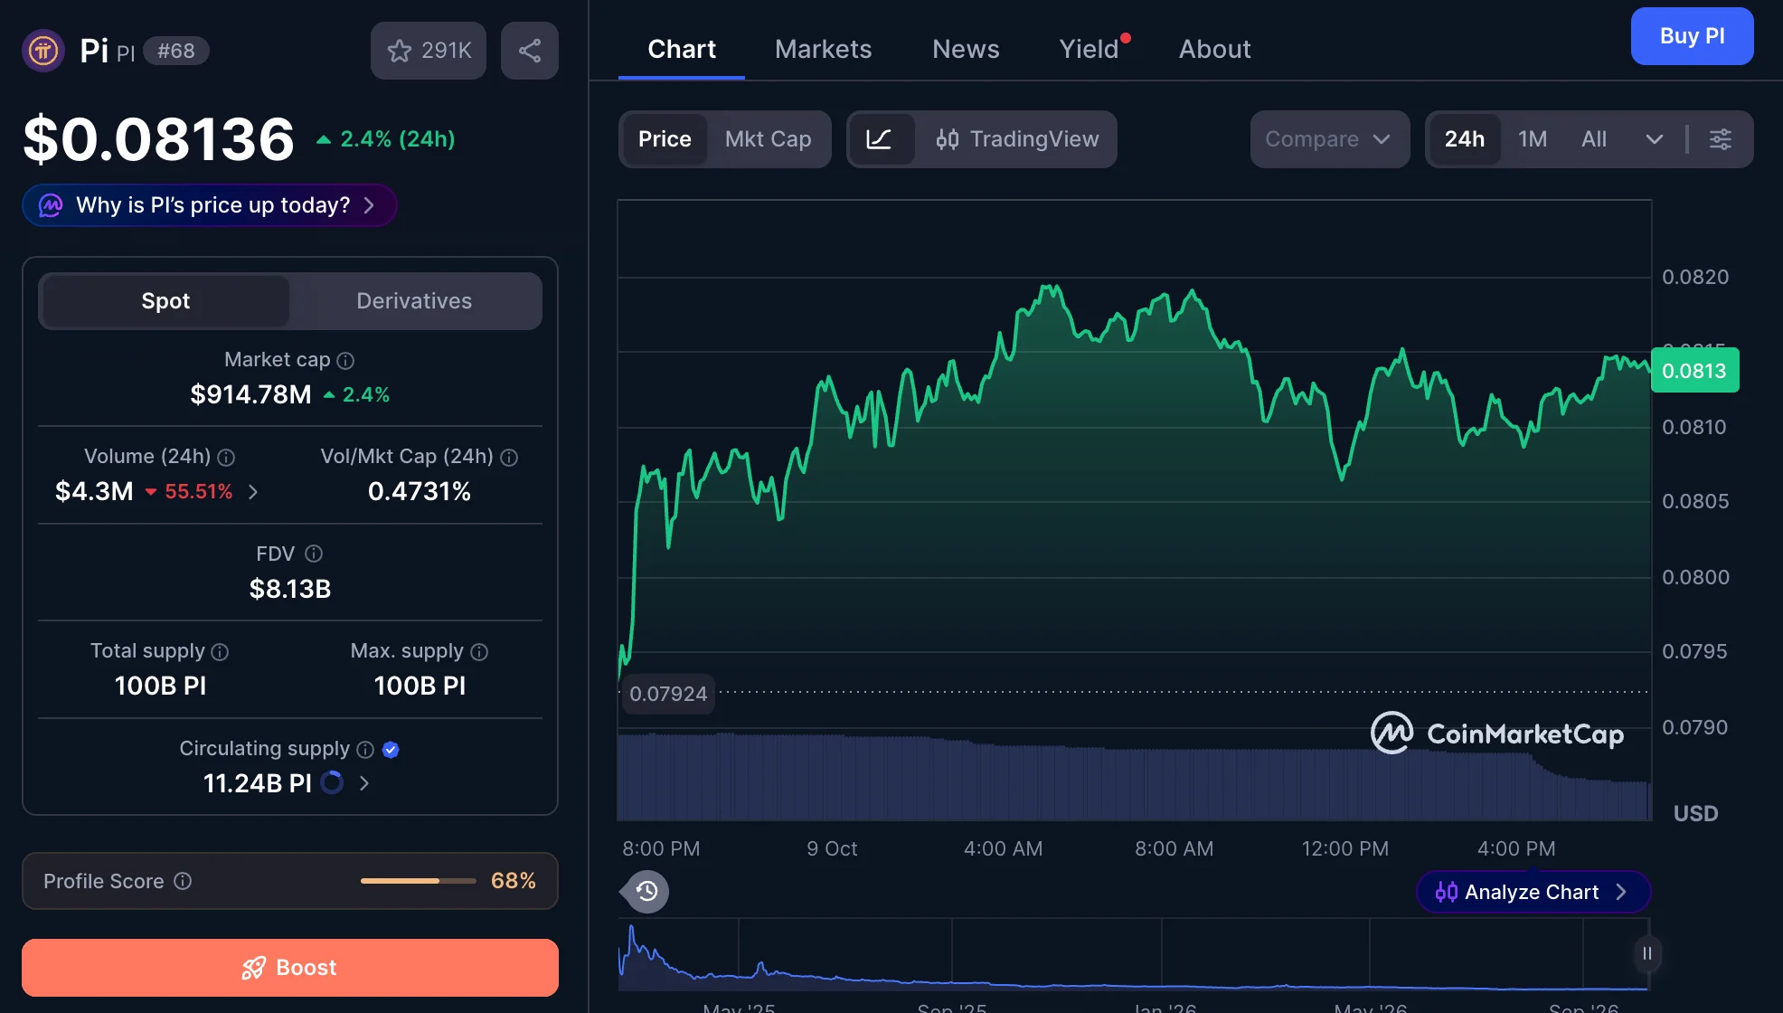The image size is (1783, 1013).
Task: Add Pi to watchlist via star 291K
Action: (x=429, y=51)
